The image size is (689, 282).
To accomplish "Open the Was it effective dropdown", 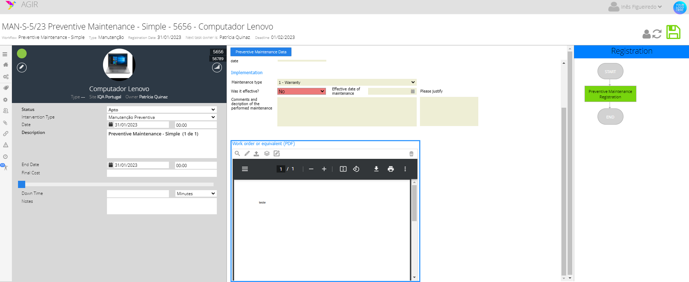I will pyautogui.click(x=301, y=91).
